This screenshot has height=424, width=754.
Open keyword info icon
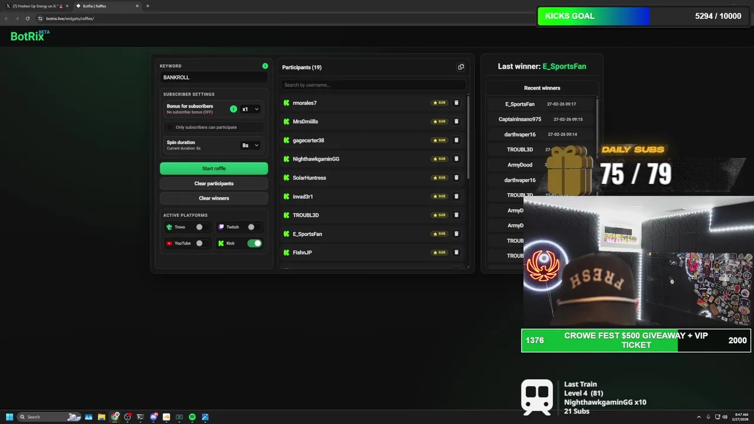click(265, 66)
